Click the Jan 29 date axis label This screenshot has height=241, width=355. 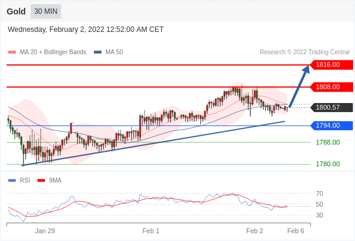45,231
